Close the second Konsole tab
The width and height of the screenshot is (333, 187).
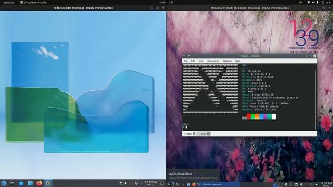[208, 133]
